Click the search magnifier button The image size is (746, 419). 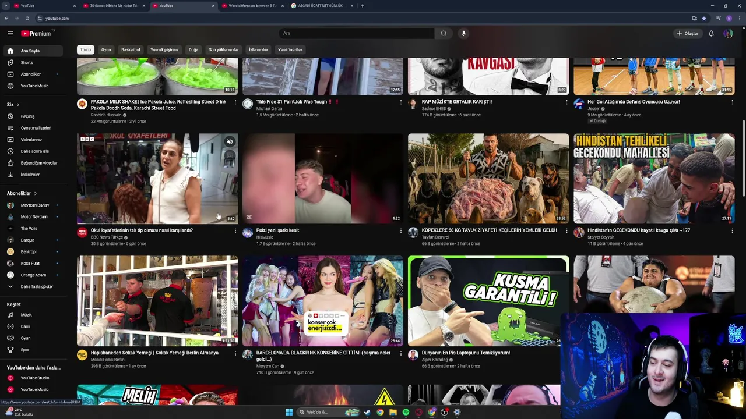444,33
